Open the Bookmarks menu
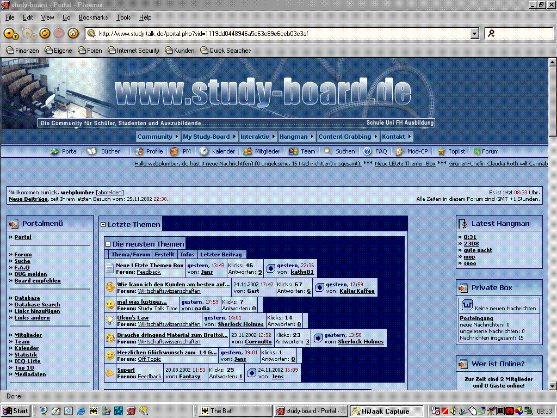Screen dimensions: 557x418 93,17
